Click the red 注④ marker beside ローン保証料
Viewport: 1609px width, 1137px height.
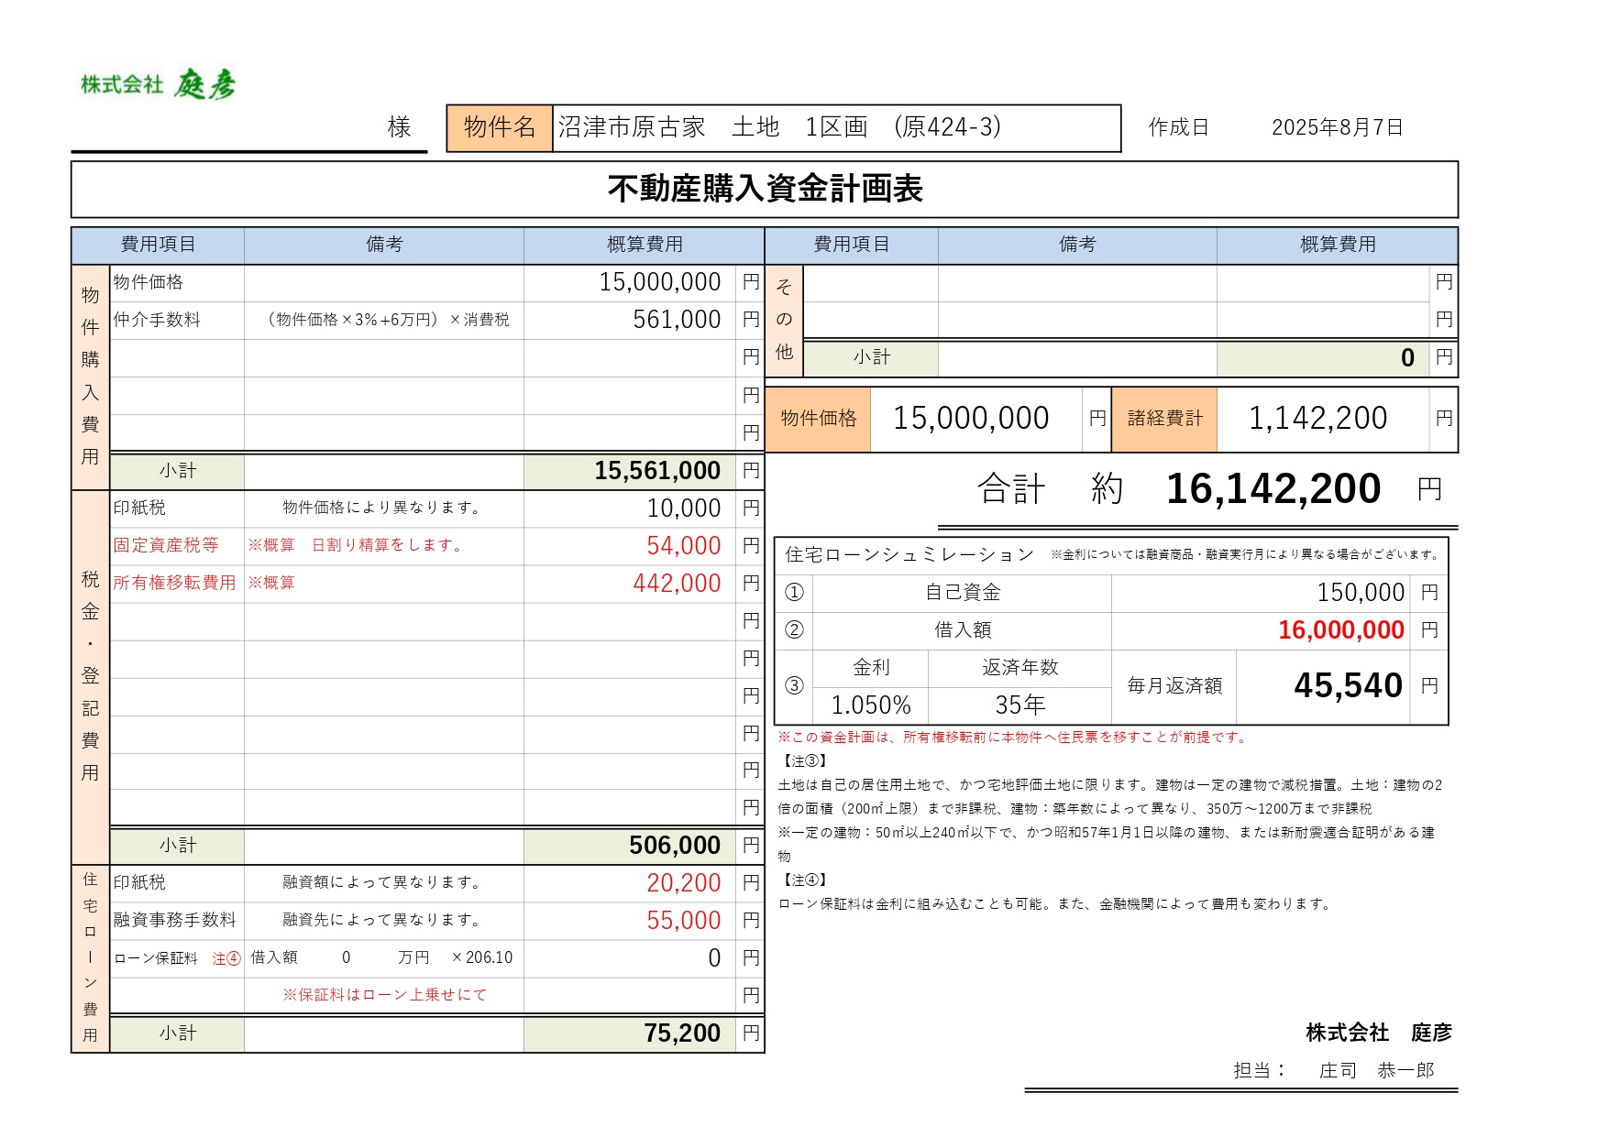226,958
